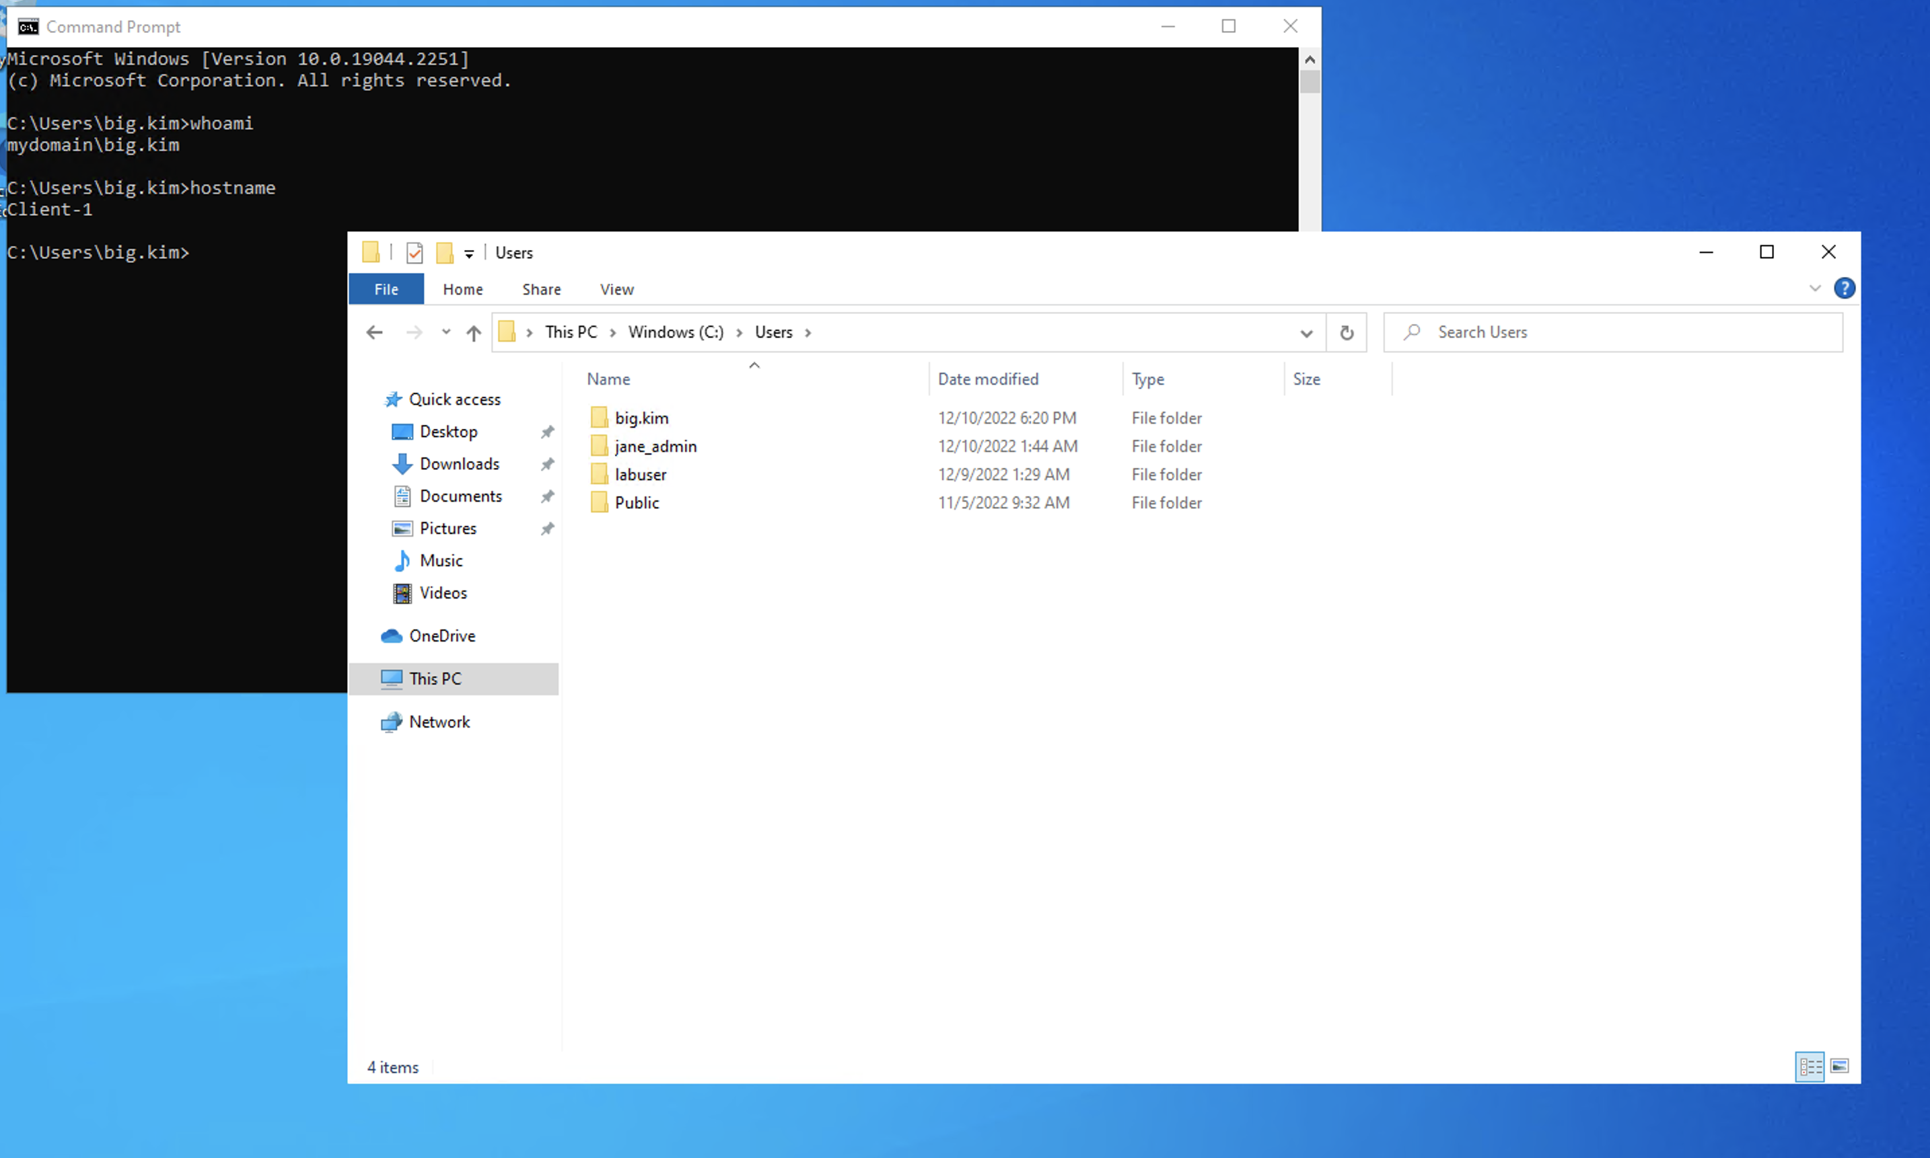
Task: Open Desktop in the navigation pane
Action: tap(448, 432)
